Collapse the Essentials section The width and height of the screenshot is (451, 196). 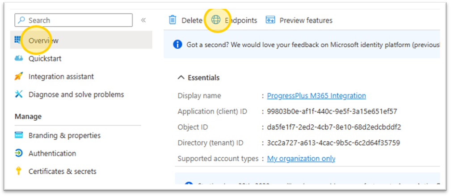(x=181, y=78)
